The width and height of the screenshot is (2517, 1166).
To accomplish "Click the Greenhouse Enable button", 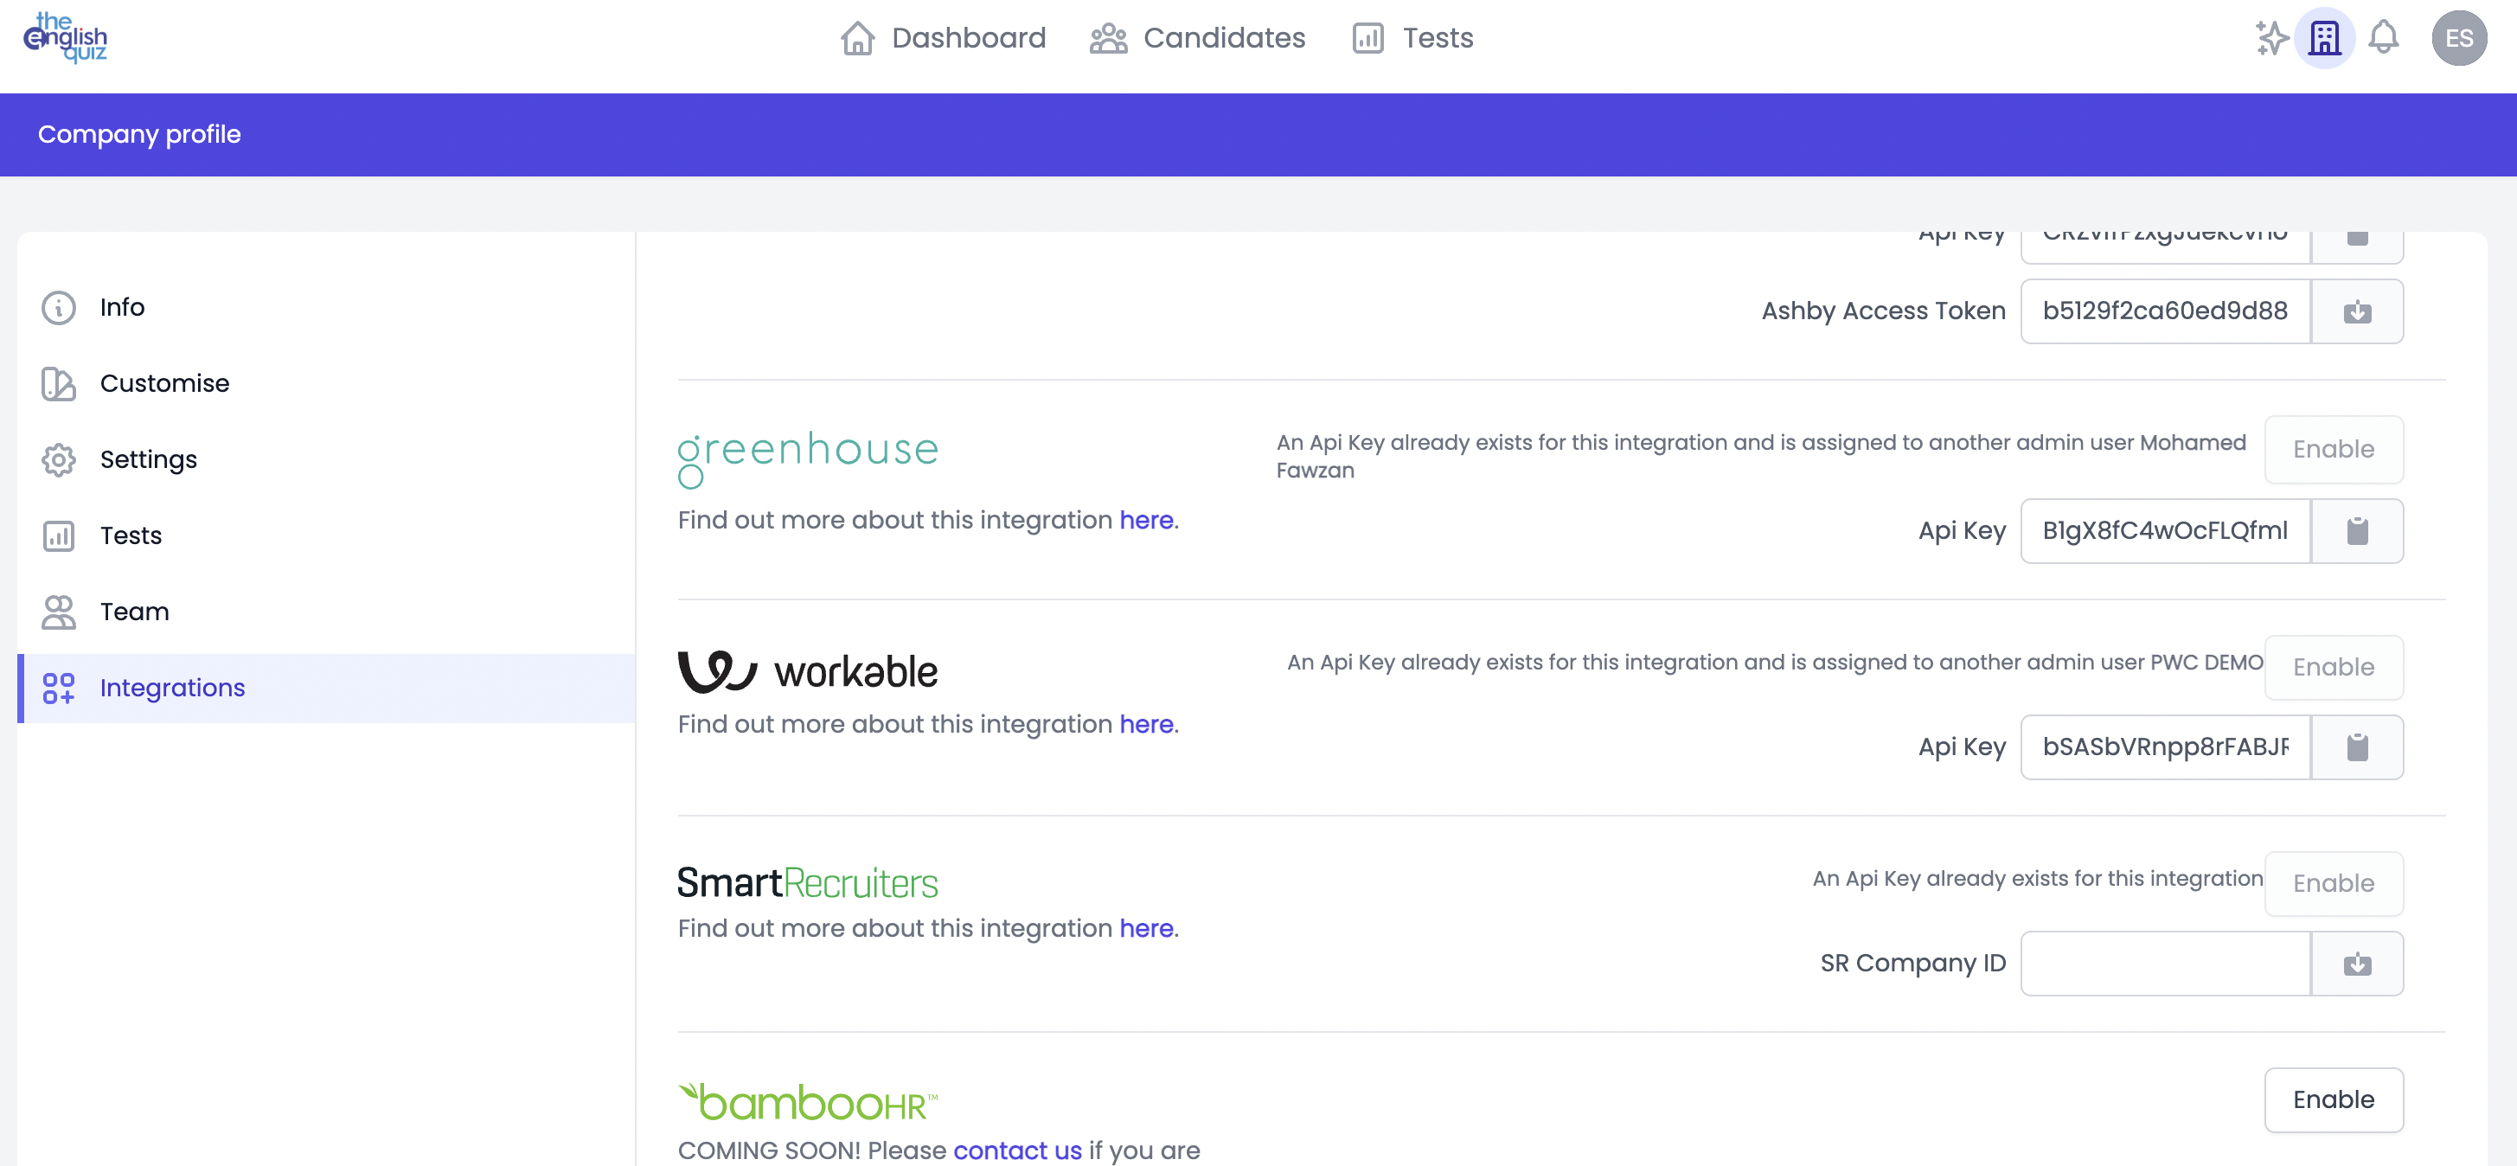I will 2334,450.
